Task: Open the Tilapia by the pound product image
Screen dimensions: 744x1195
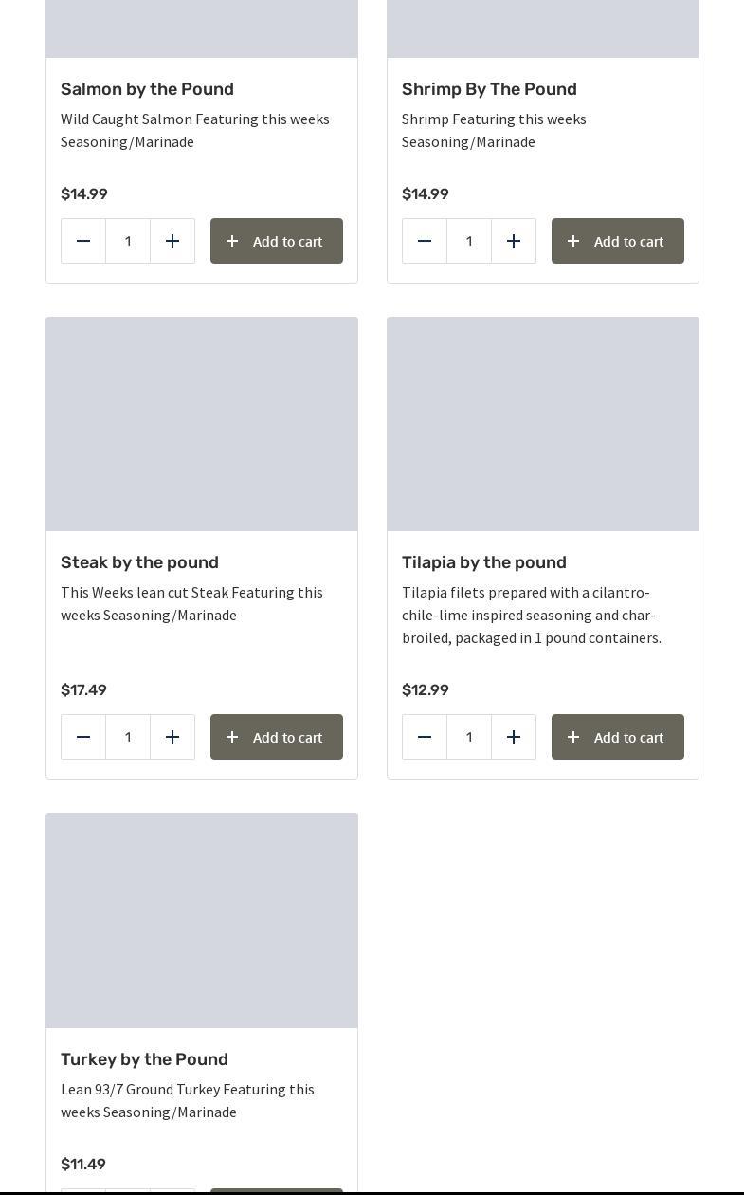Action: pyautogui.click(x=543, y=424)
